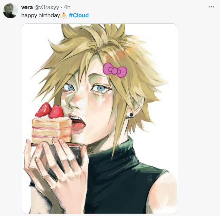Click the character's eye beneath the pink bow

100,88
